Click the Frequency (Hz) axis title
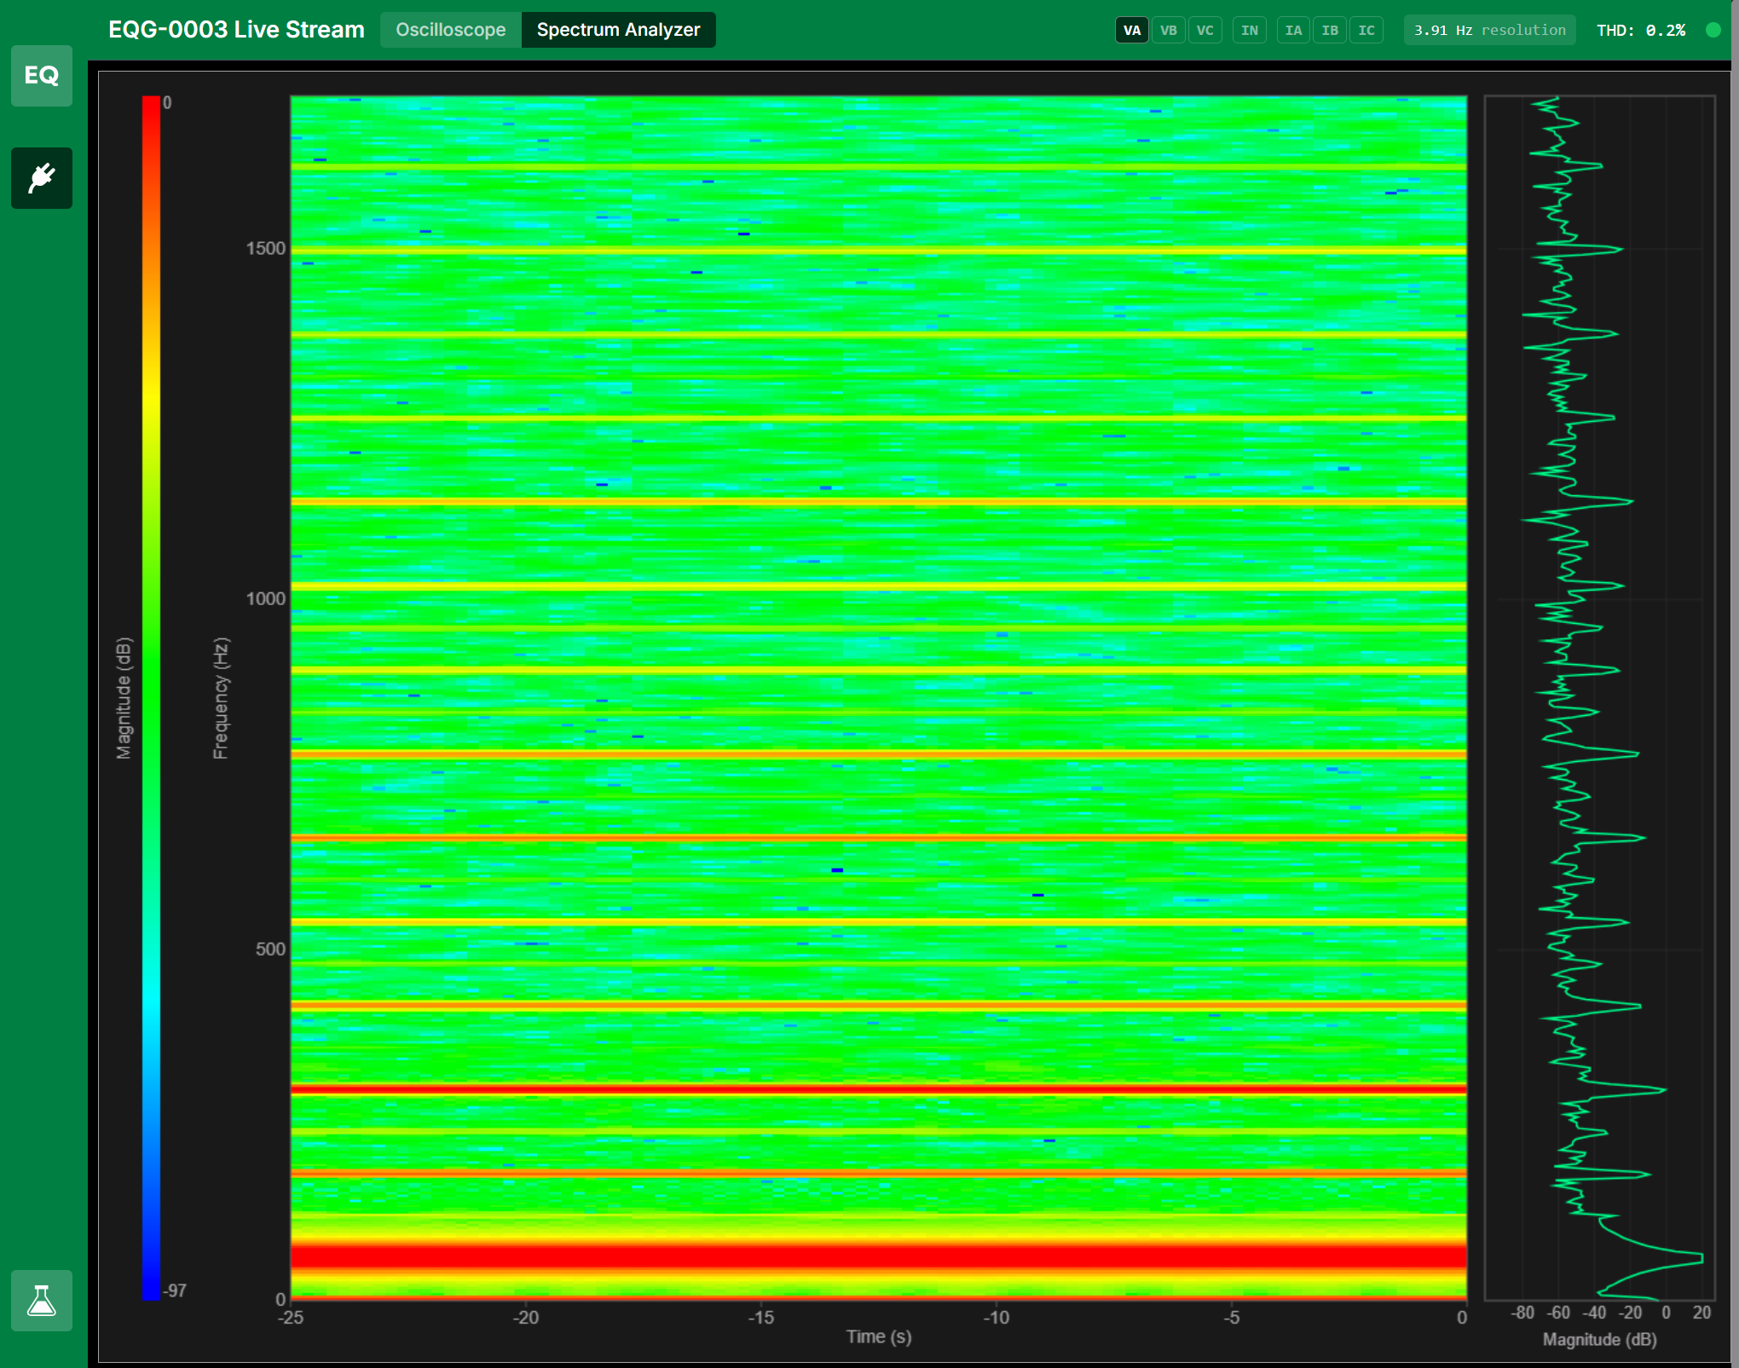 pyautogui.click(x=221, y=698)
